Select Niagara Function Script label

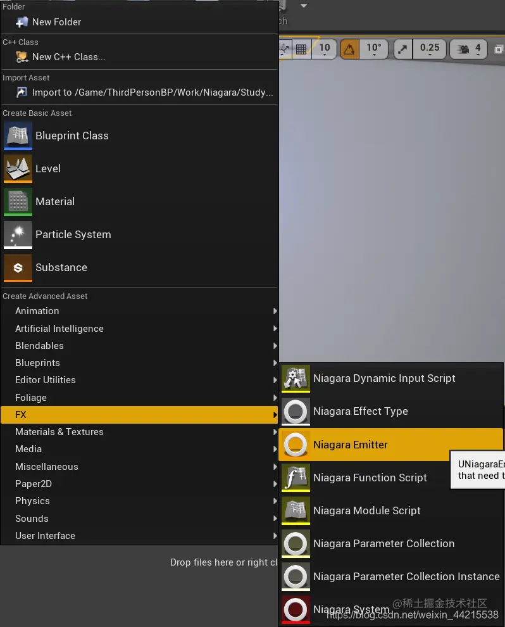(x=370, y=478)
